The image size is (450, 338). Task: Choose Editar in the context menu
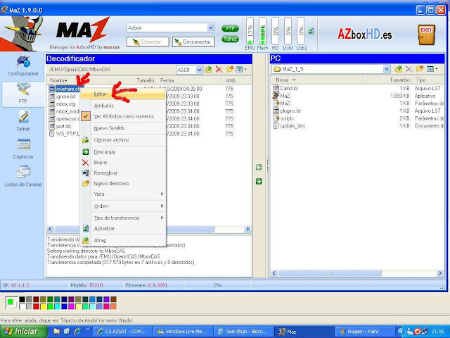pyautogui.click(x=123, y=94)
